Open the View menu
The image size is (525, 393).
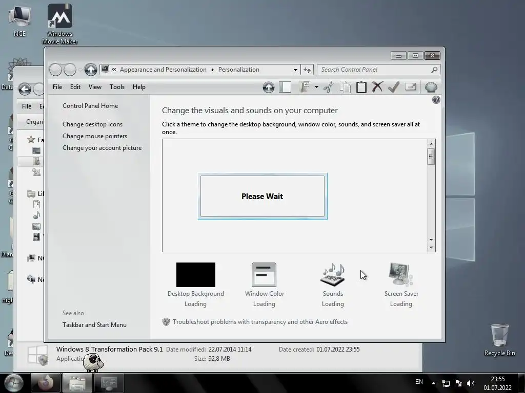pyautogui.click(x=95, y=87)
